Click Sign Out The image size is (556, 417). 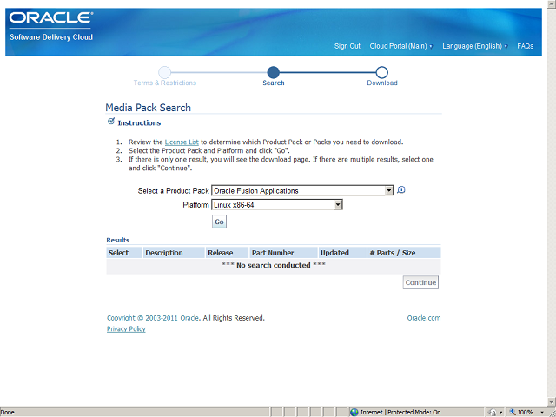pyautogui.click(x=347, y=46)
